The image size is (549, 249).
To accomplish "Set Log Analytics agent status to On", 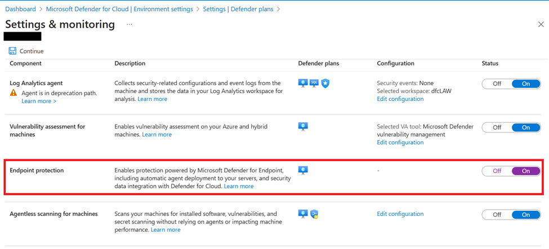I will tap(526, 84).
